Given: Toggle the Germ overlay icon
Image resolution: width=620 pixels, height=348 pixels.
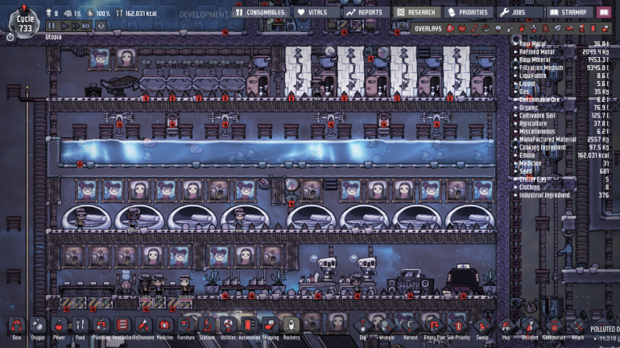Looking at the screenshot, I should pyautogui.click(x=546, y=28).
